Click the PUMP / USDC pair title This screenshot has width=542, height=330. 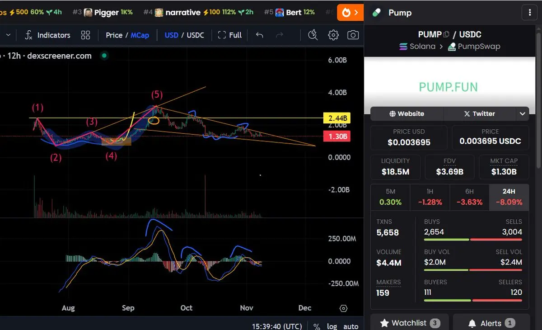[x=450, y=34]
